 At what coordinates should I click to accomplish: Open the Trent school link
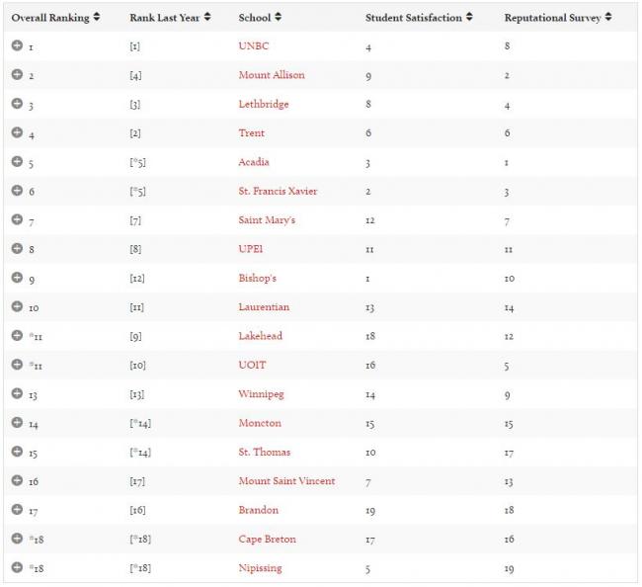(x=252, y=133)
